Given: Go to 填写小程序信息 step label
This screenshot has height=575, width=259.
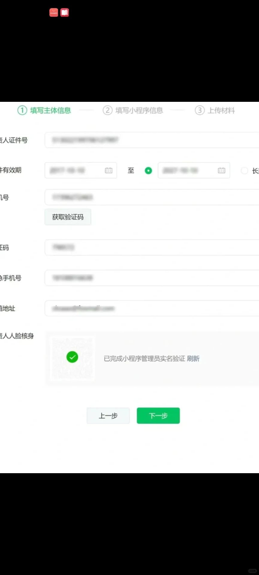Looking at the screenshot, I should [139, 111].
